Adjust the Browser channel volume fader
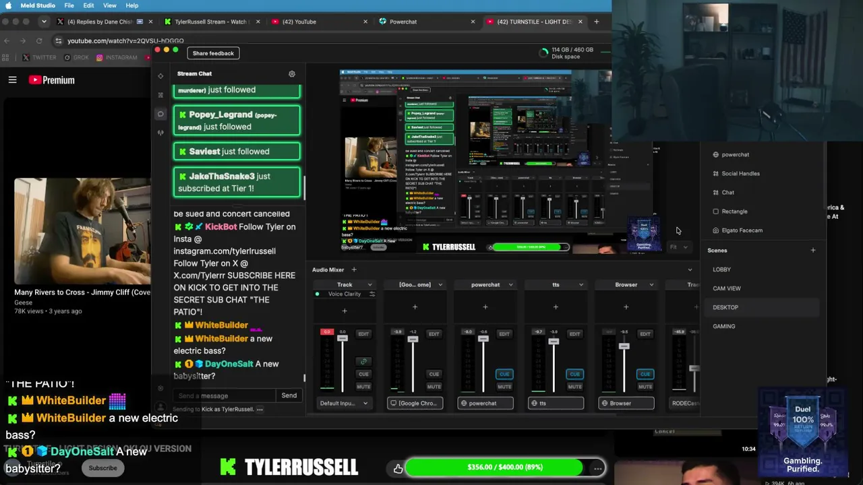The image size is (863, 485). [x=624, y=346]
